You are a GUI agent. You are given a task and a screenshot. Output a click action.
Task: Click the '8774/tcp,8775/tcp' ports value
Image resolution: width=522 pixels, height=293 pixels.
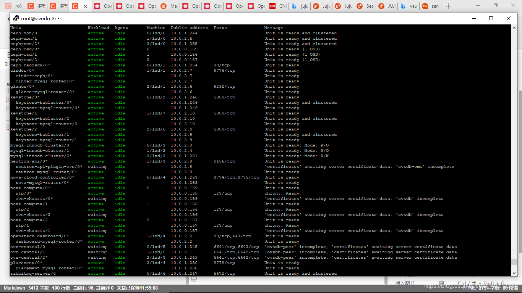tap(236, 177)
